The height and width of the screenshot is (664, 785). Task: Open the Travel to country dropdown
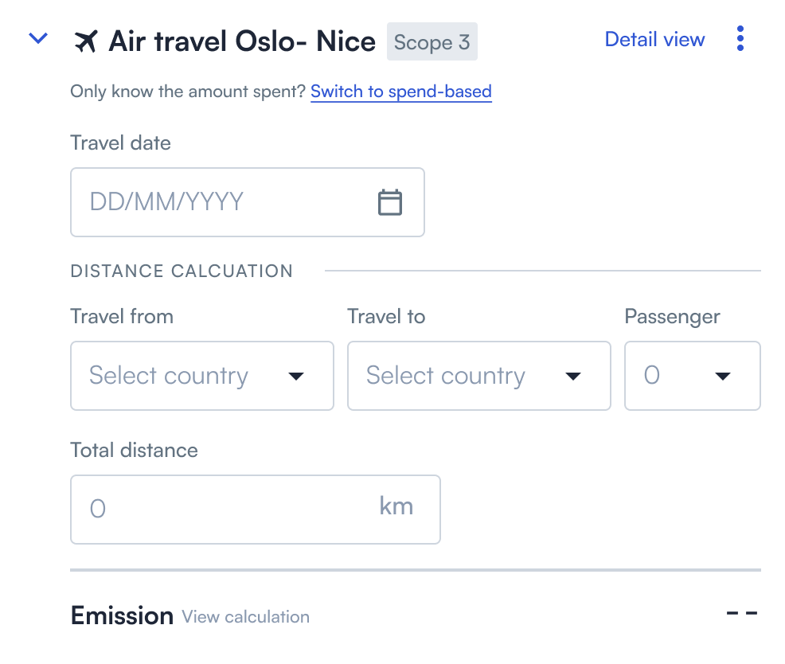479,376
